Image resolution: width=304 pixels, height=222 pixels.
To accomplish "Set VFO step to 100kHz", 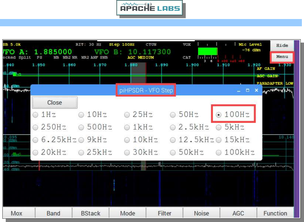I will pos(218,153).
